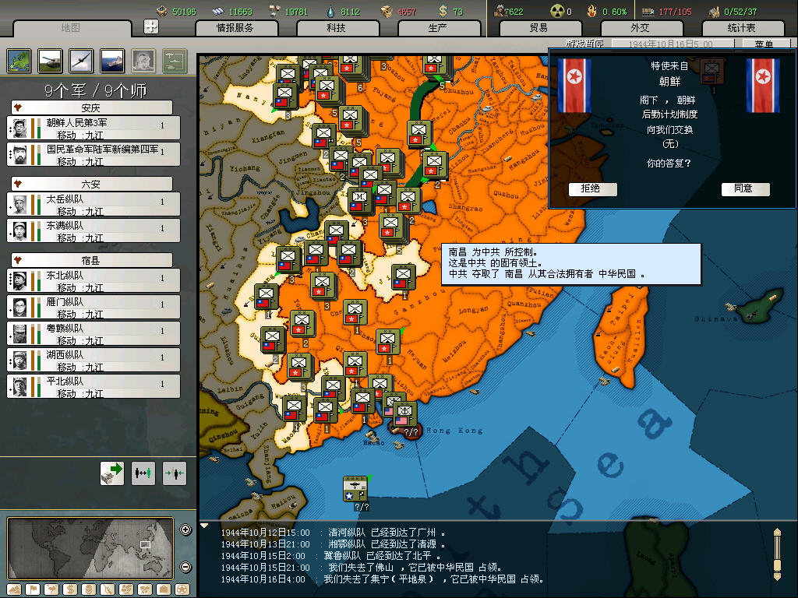
Task: Click the grayed nuclear explosion icon
Action: coord(143,61)
